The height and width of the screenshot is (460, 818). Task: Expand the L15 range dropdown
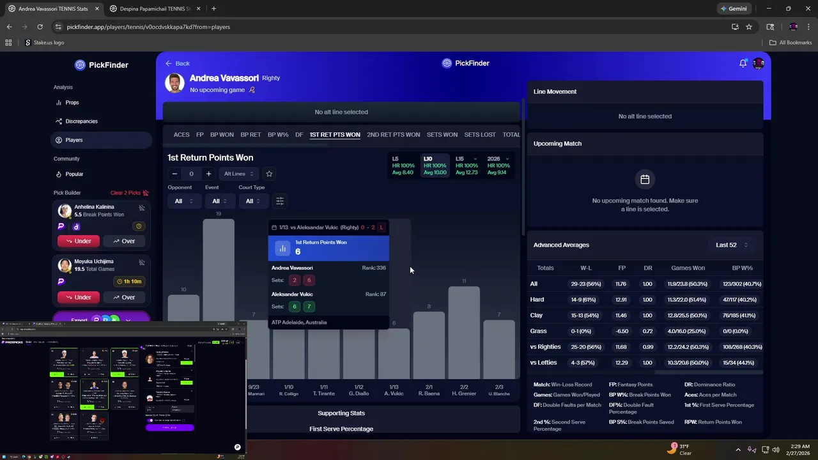pos(475,158)
